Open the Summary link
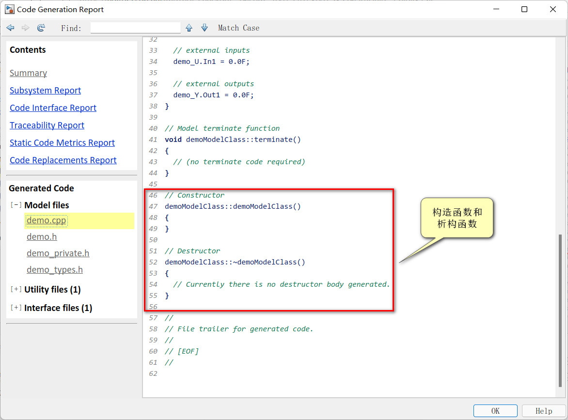This screenshot has height=420, width=568. [28, 73]
